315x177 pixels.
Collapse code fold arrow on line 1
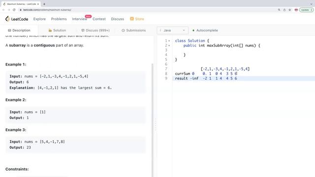169,41
